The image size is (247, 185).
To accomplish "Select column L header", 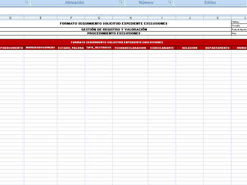I will coord(239,18).
